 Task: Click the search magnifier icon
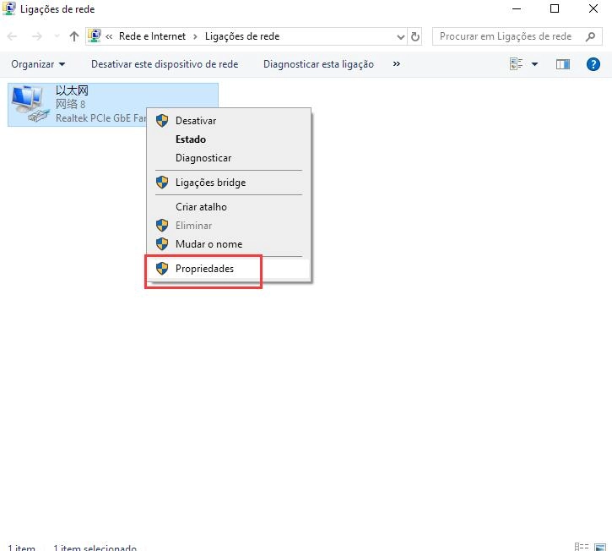click(591, 36)
